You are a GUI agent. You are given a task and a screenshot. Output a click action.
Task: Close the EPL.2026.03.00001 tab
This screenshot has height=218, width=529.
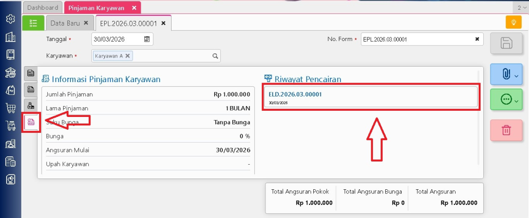[x=163, y=23]
